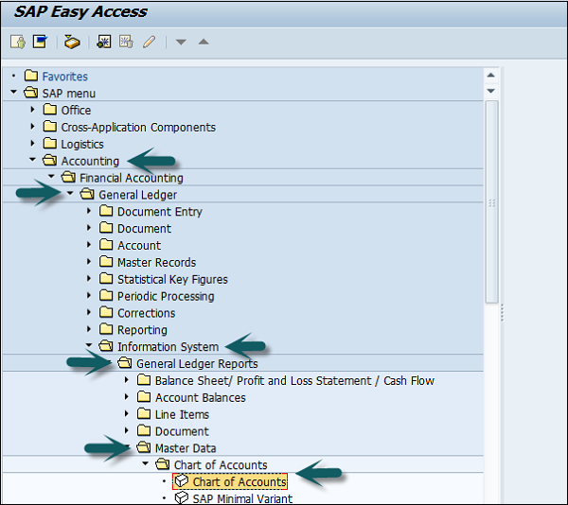
Task: Expand the Document Entry folder
Action: coord(89,211)
